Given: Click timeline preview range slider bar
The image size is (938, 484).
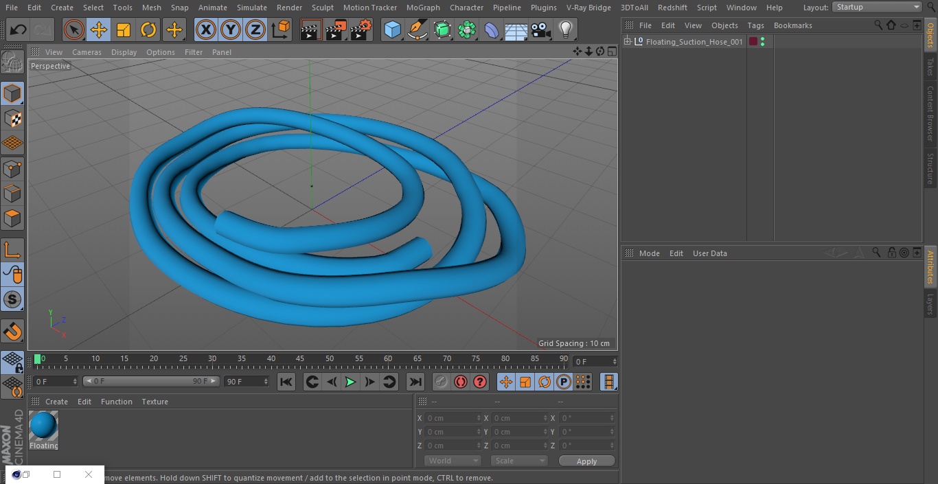Looking at the screenshot, I should click(x=151, y=381).
